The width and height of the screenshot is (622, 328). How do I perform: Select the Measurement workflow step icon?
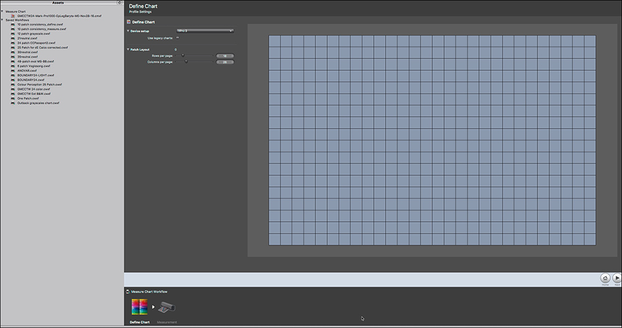point(167,307)
